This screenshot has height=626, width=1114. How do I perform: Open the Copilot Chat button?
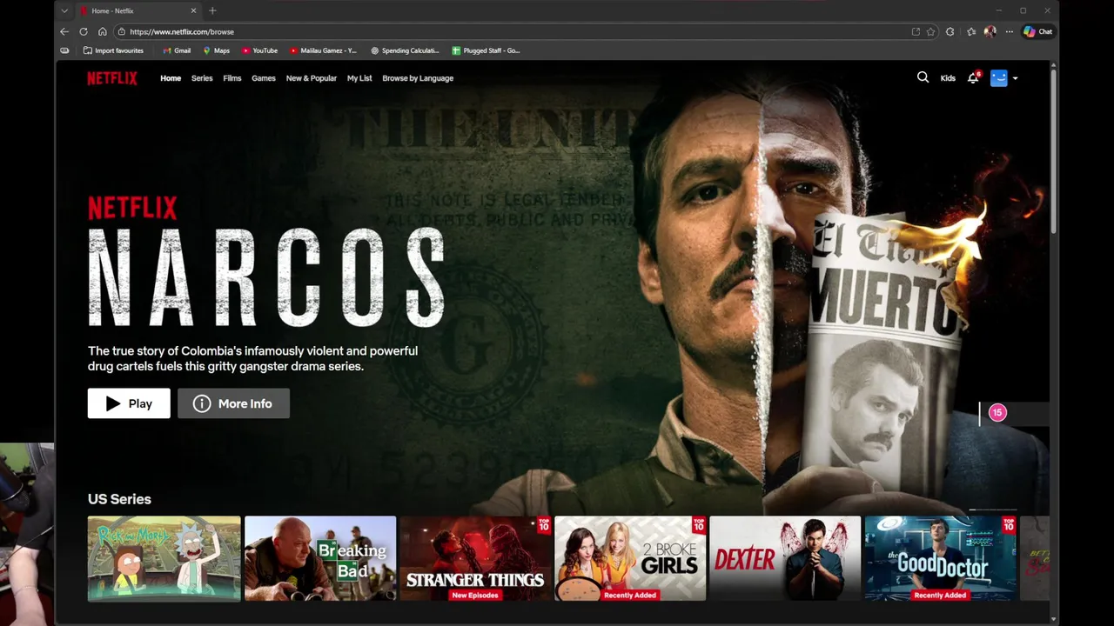click(x=1038, y=31)
